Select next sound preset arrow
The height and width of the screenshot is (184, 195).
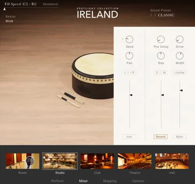155,15
